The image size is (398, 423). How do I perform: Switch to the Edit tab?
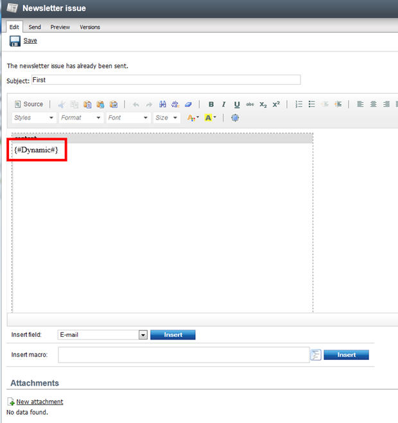(14, 27)
